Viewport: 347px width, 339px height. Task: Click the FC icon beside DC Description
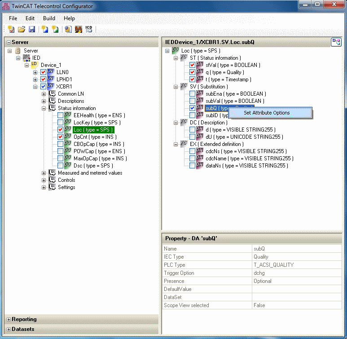coord(184,122)
